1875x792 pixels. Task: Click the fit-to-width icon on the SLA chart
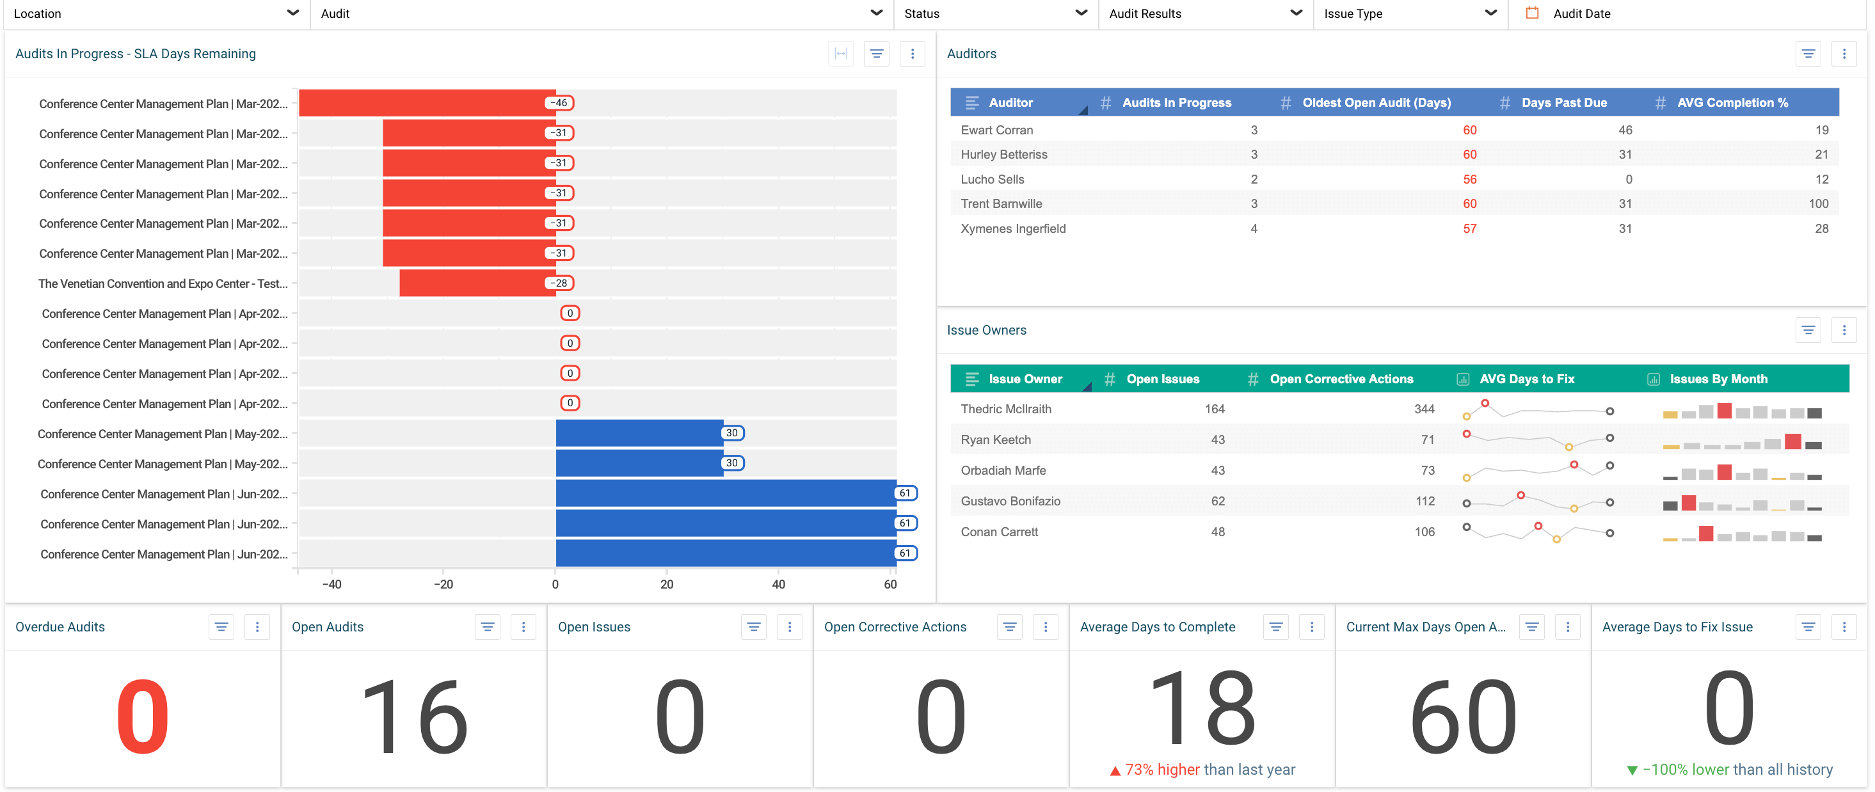[841, 53]
